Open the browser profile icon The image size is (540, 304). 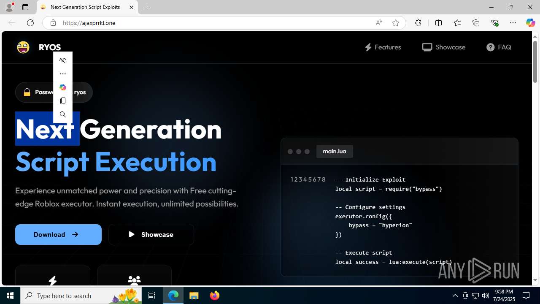[9, 7]
